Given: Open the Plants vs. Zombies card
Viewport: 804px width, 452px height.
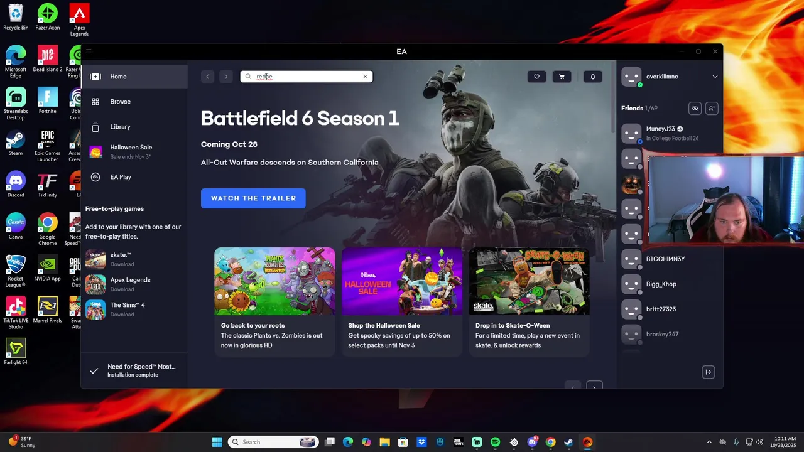Looking at the screenshot, I should click(274, 302).
